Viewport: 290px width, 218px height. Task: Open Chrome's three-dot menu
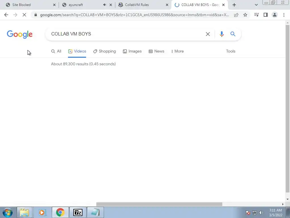point(284,15)
